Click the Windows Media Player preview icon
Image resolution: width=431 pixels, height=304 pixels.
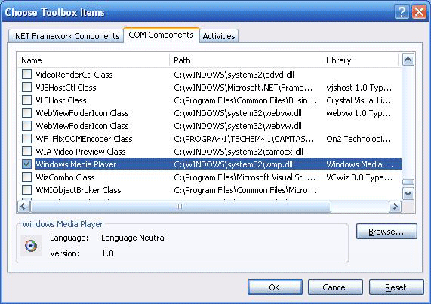(x=31, y=245)
